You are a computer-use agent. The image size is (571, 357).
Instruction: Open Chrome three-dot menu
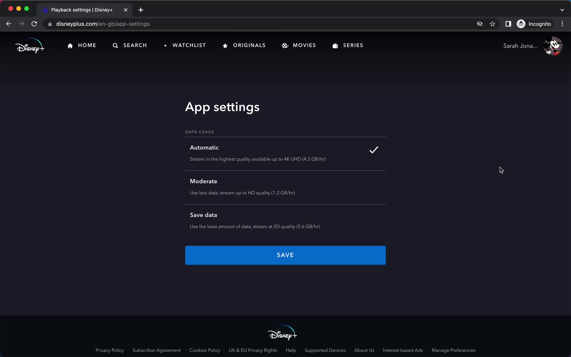coord(562,24)
